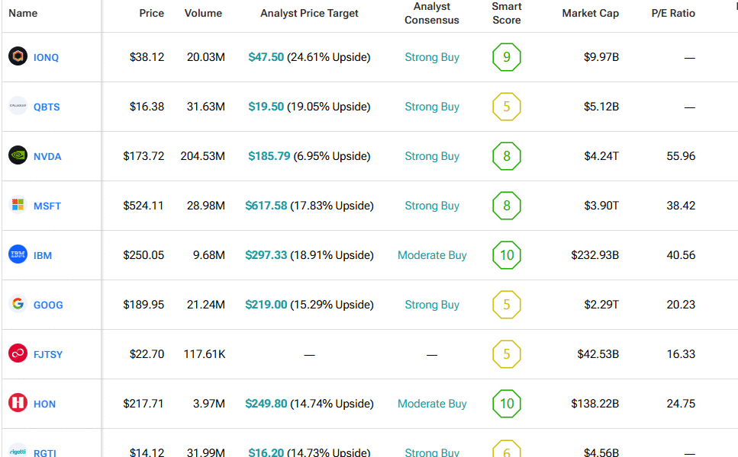
Task: Select the IONQ price $38.12
Action: tap(147, 57)
